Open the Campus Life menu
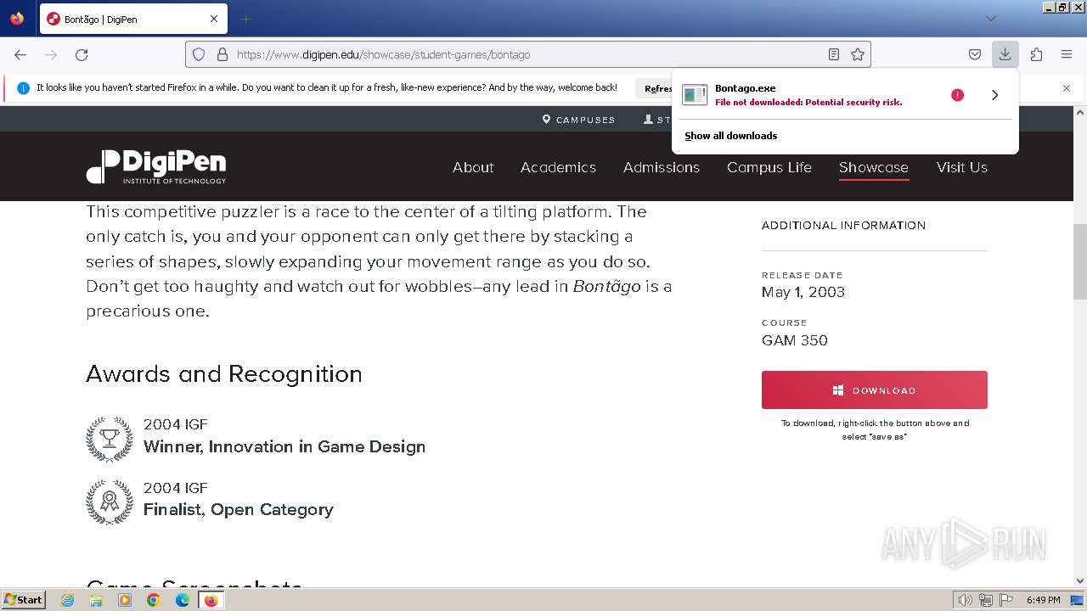The width and height of the screenshot is (1087, 611). coord(769,167)
